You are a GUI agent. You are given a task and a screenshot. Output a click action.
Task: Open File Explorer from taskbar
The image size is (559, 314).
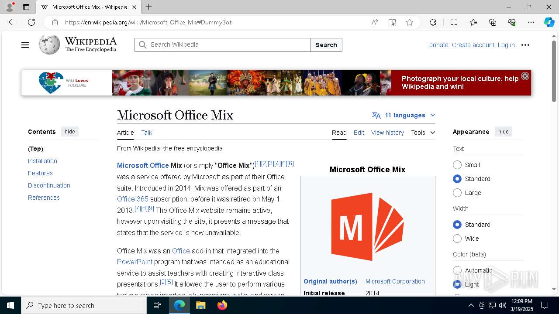[x=200, y=305]
